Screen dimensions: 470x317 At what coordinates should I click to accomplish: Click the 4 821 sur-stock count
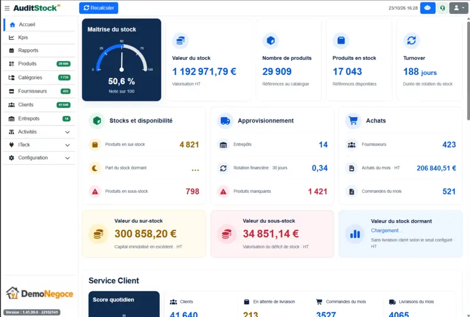coord(189,145)
